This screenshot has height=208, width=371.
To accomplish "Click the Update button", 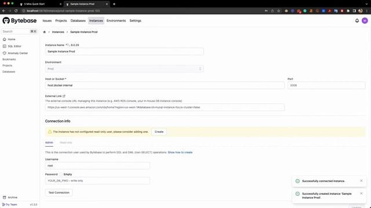I will click(357, 207).
